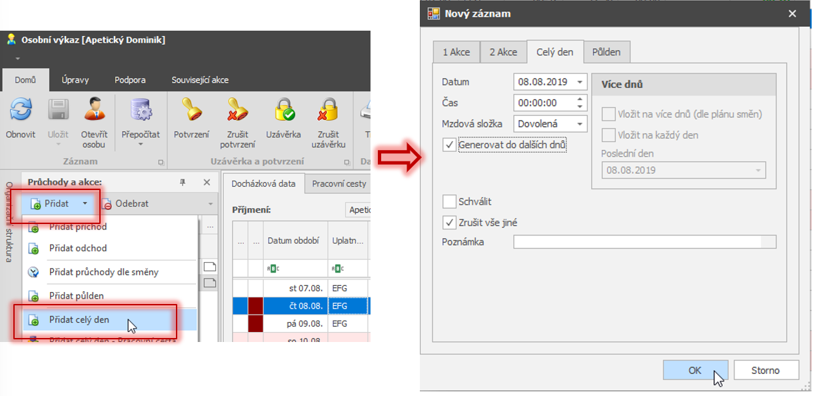This screenshot has width=813, height=396.
Task: Click the Uložit save disk icon
Action: 59,110
